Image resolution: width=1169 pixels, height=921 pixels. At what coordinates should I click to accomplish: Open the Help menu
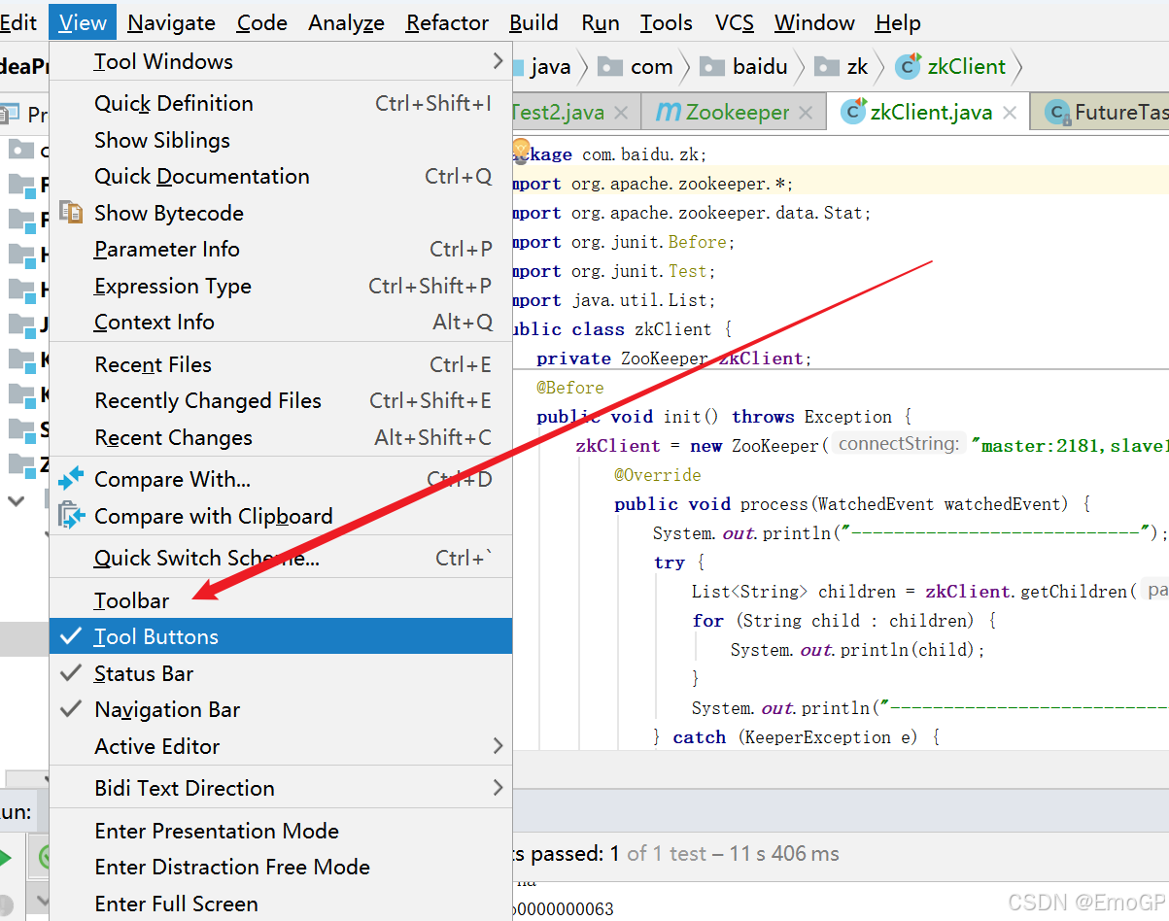tap(898, 22)
